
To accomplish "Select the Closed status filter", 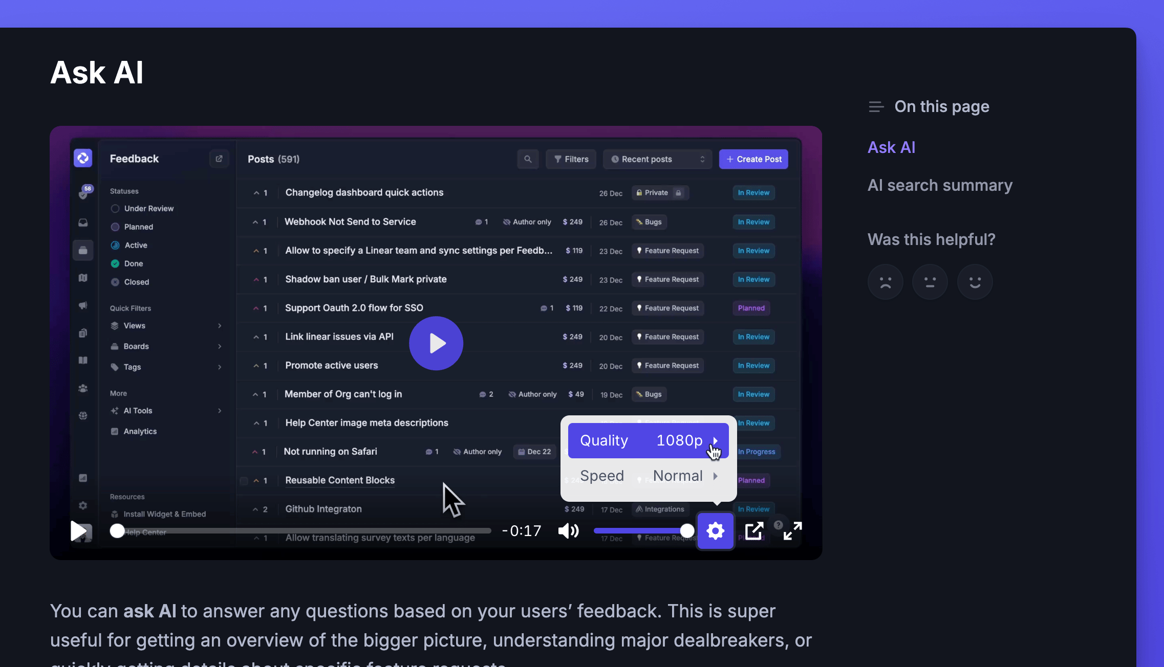I will point(130,282).
